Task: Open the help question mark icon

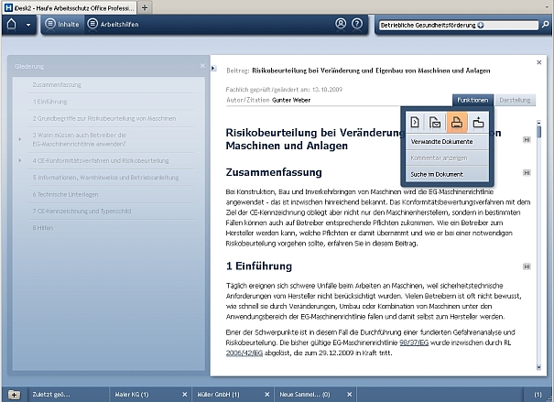Action: coord(357,24)
